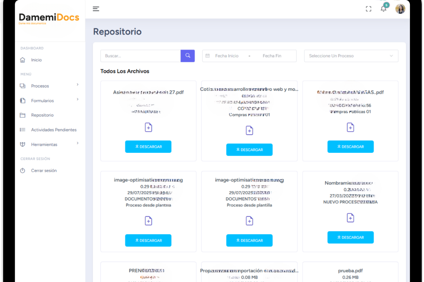This screenshot has width=424, height=282.
Task: Click the Repositorio folder icon in sidebar
Action: 23,115
